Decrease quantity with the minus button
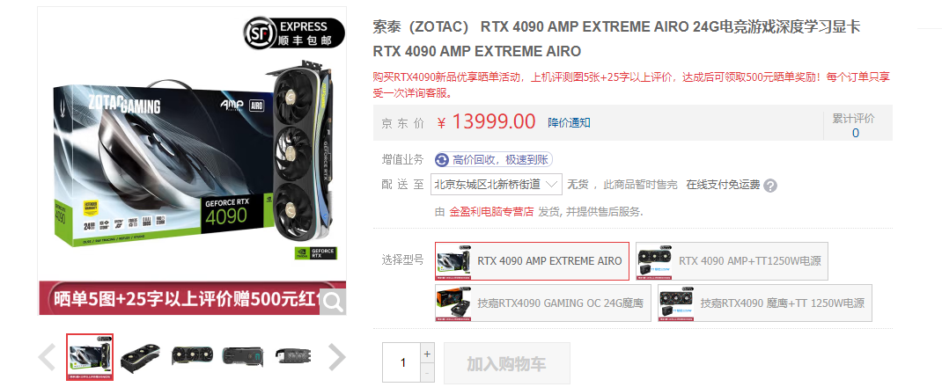The width and height of the screenshot is (942, 387). pos(427,373)
